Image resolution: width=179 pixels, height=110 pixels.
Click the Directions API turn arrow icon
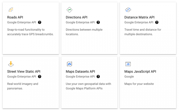tap(69, 10)
